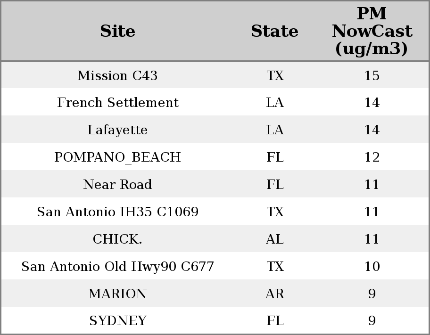Click the AR state cell
The height and width of the screenshot is (335, 430).
click(274, 294)
